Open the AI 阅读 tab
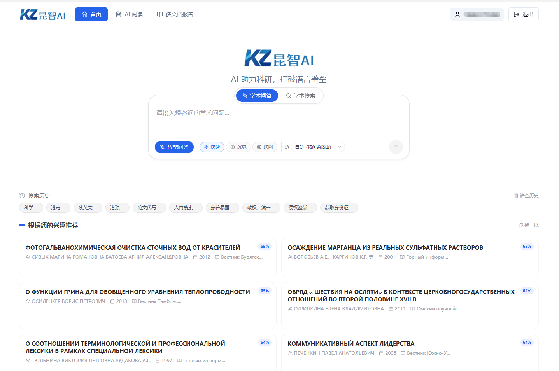This screenshot has width=559, height=371. coord(130,14)
